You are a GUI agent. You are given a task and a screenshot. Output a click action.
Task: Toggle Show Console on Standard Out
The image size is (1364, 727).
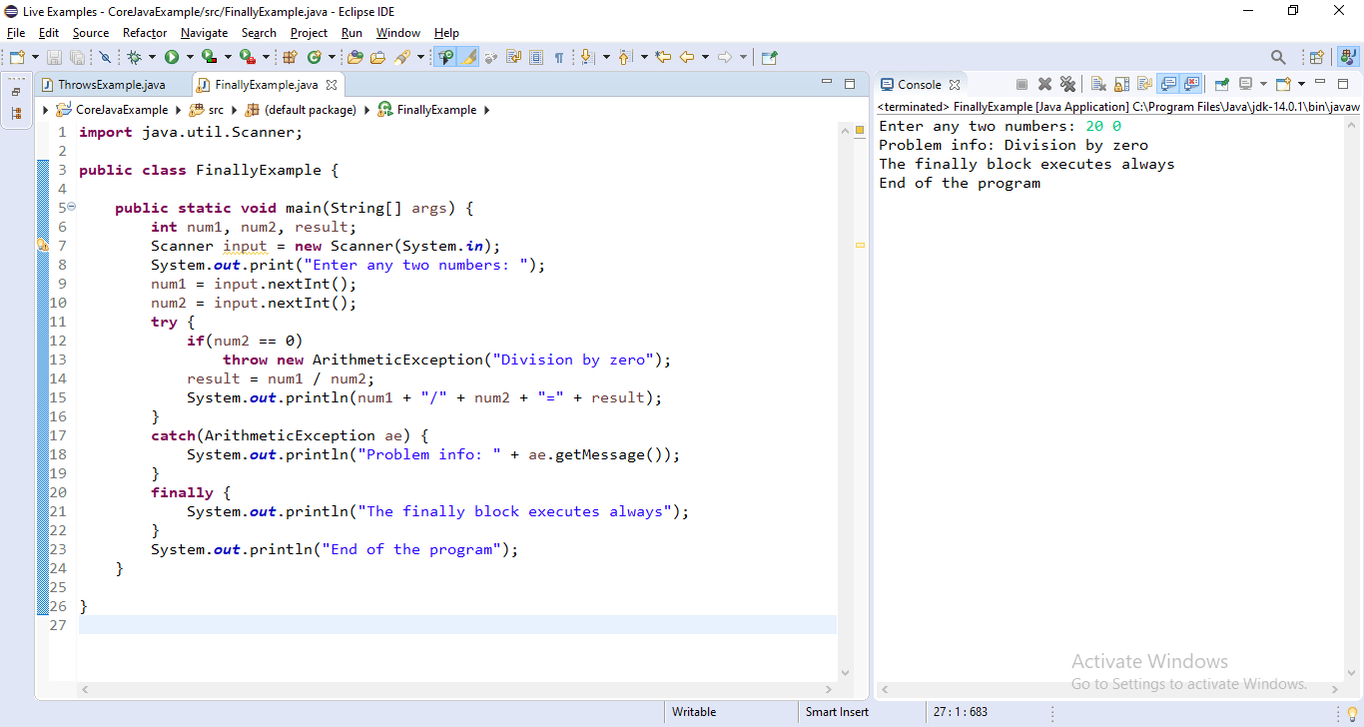point(1167,84)
